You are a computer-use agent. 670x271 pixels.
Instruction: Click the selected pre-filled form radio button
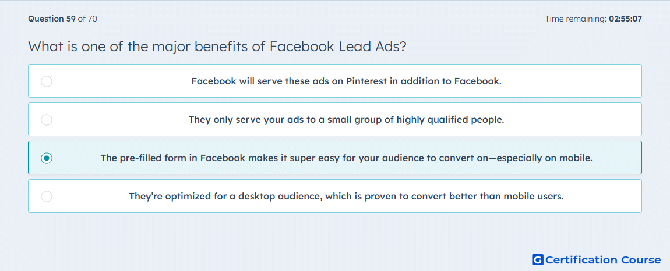(47, 158)
